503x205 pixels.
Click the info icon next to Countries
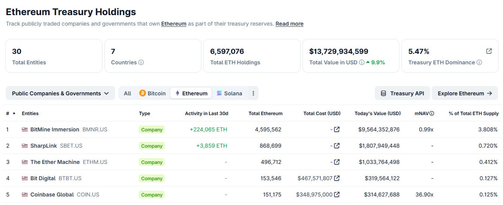141,62
